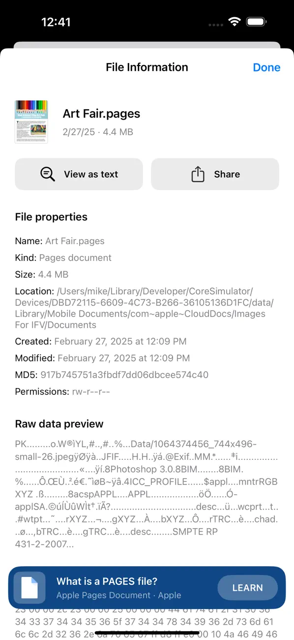Tap the Share export icon
Screen dimensions: 294x640
(x=198, y=174)
